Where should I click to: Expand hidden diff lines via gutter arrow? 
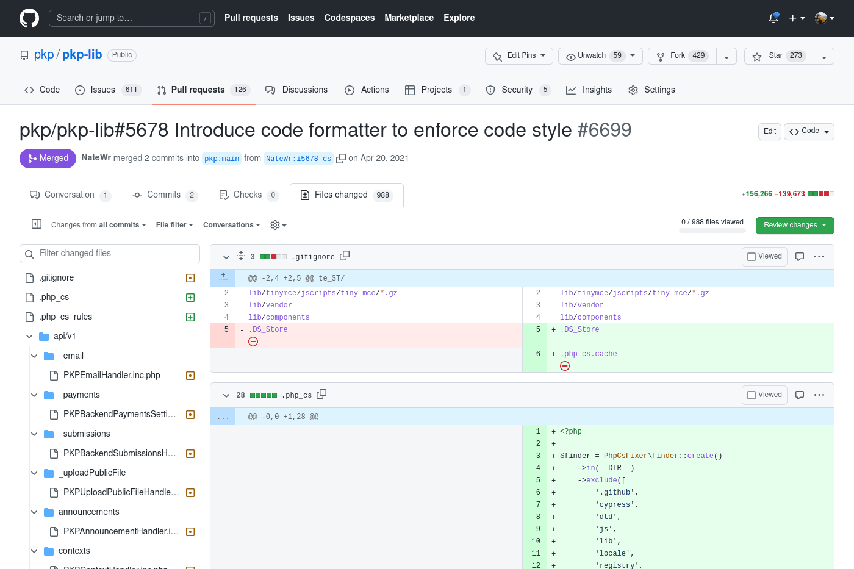point(223,277)
